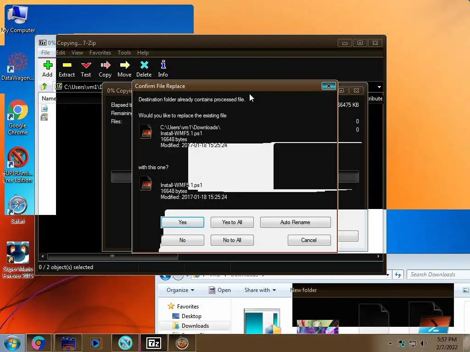Click the scrollbar right arrow in 7-Zip
Screen dimensions: 470x352
[378, 256]
